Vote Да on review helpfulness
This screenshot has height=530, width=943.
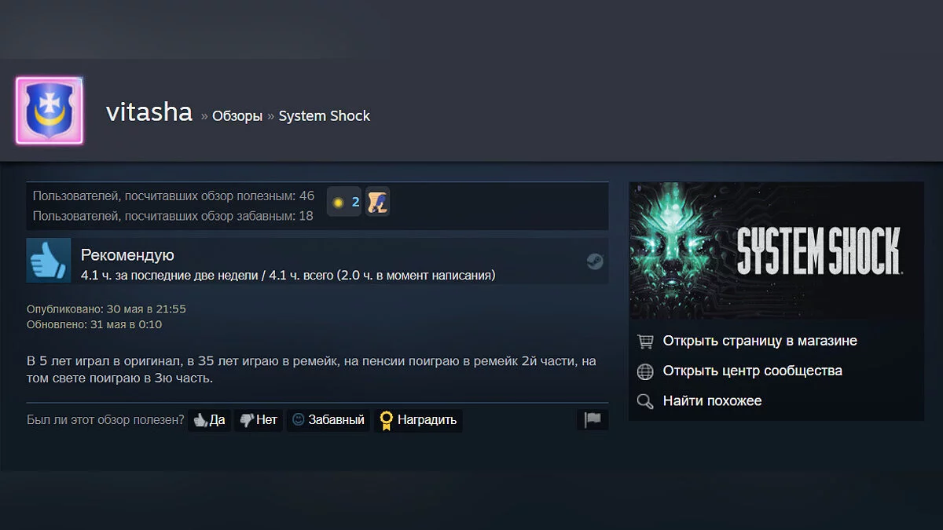click(209, 420)
